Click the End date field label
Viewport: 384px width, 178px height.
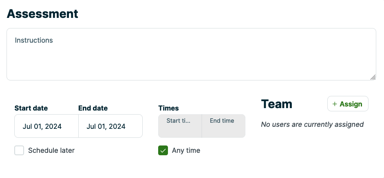(x=93, y=108)
